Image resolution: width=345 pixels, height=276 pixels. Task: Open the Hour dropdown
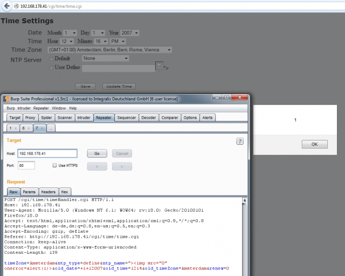click(67, 41)
